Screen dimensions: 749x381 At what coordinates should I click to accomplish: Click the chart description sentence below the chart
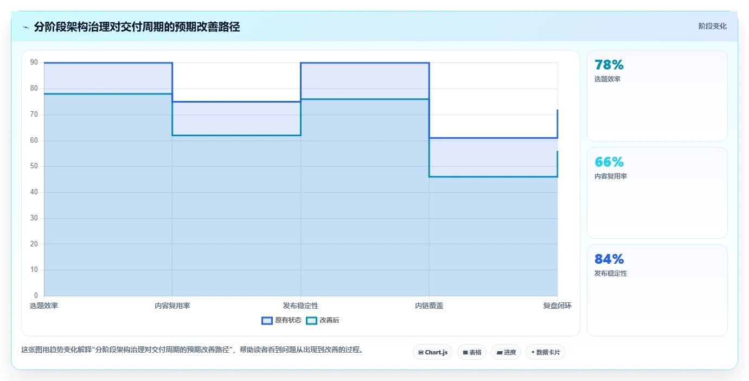(192, 350)
